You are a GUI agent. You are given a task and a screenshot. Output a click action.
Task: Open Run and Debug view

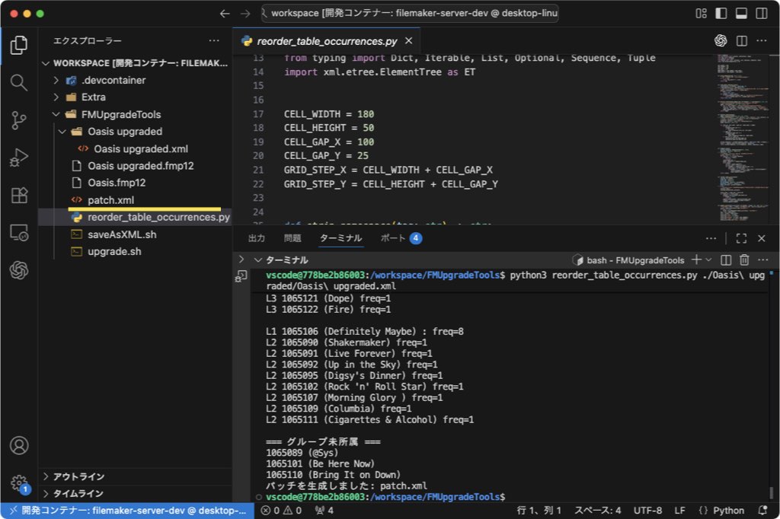click(x=19, y=158)
